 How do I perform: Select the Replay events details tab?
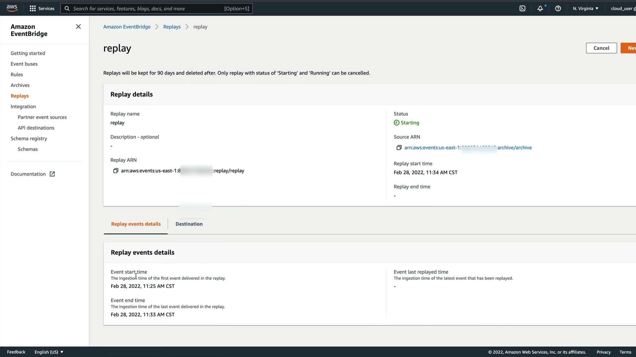point(136,224)
